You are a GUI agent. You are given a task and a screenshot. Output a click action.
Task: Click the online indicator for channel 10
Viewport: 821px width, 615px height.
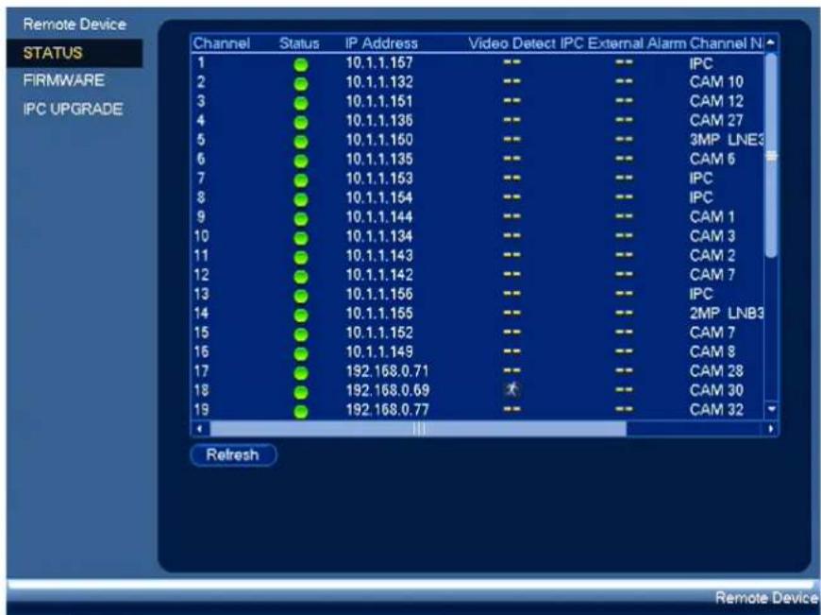[x=301, y=239]
